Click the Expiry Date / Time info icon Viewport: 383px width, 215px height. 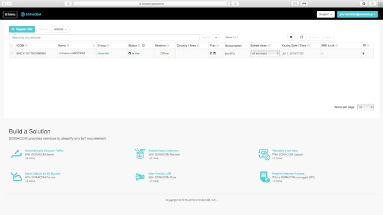pos(308,45)
